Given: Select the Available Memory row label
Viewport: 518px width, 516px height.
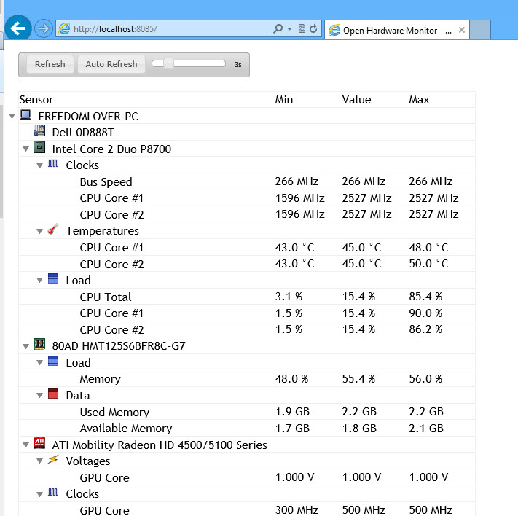Looking at the screenshot, I should pyautogui.click(x=126, y=429).
